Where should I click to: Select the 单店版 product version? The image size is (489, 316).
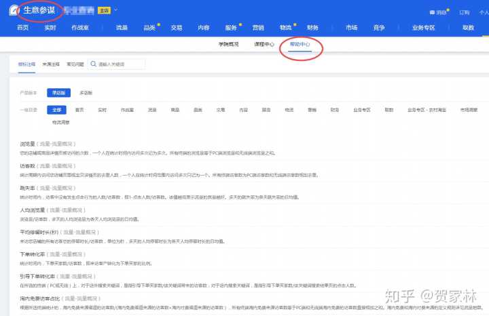coord(56,92)
